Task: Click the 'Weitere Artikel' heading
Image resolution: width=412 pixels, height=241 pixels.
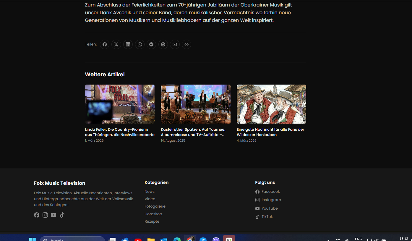Action: [x=105, y=75]
